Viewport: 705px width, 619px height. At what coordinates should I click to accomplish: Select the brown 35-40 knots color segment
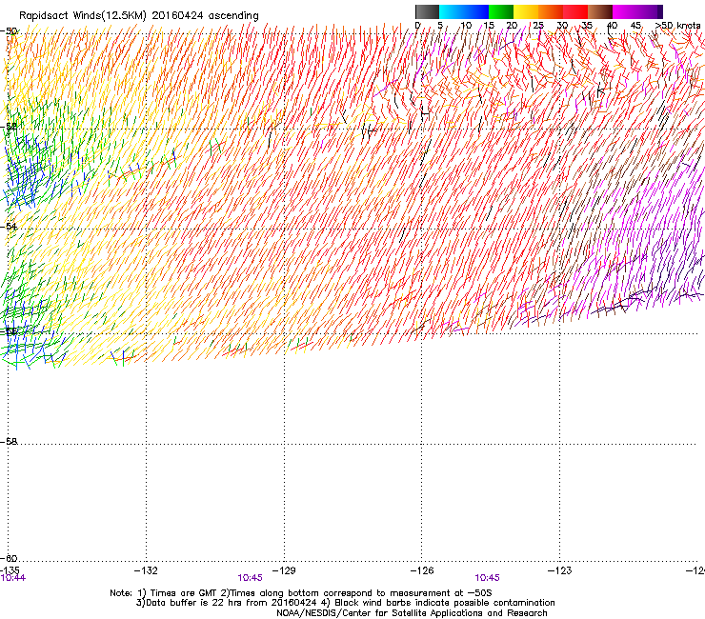pos(600,11)
